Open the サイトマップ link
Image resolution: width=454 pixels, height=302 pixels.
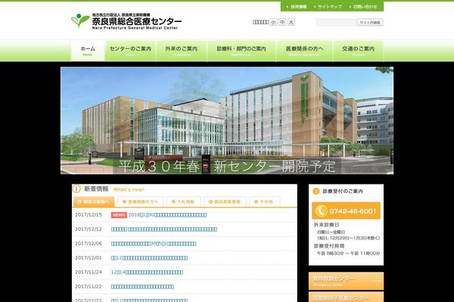coord(328,6)
